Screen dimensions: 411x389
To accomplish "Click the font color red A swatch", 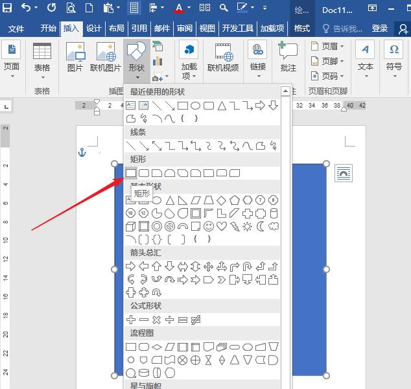I will click(180, 8).
